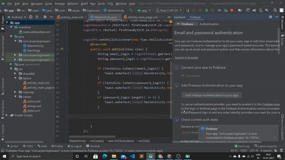Click in the Windows search box
Image resolution: width=285 pixels, height=160 pixels.
41,156
